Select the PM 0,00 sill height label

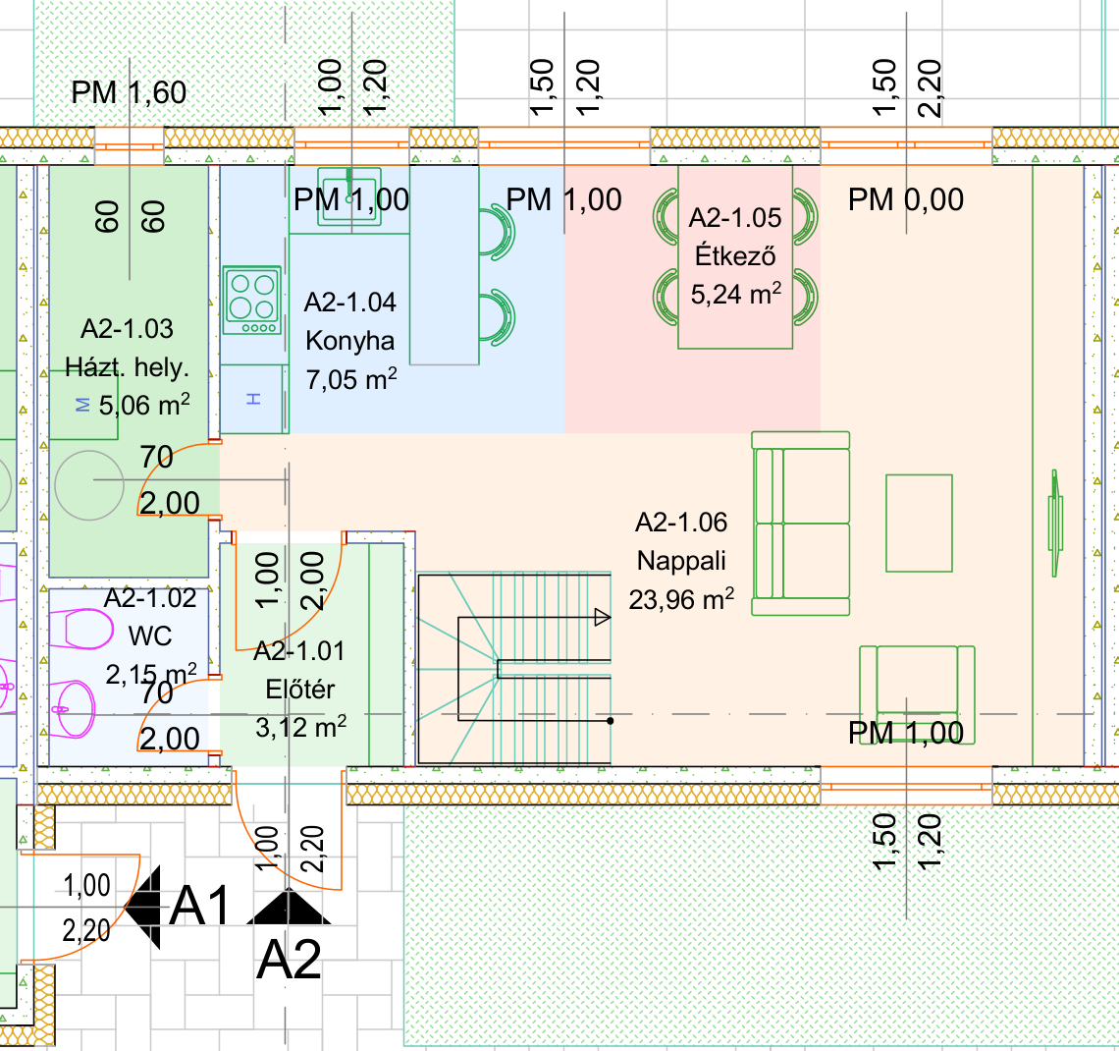point(906,200)
